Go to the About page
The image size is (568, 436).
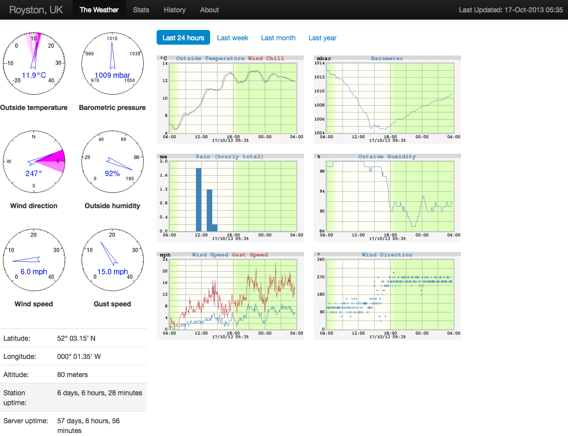[x=209, y=10]
